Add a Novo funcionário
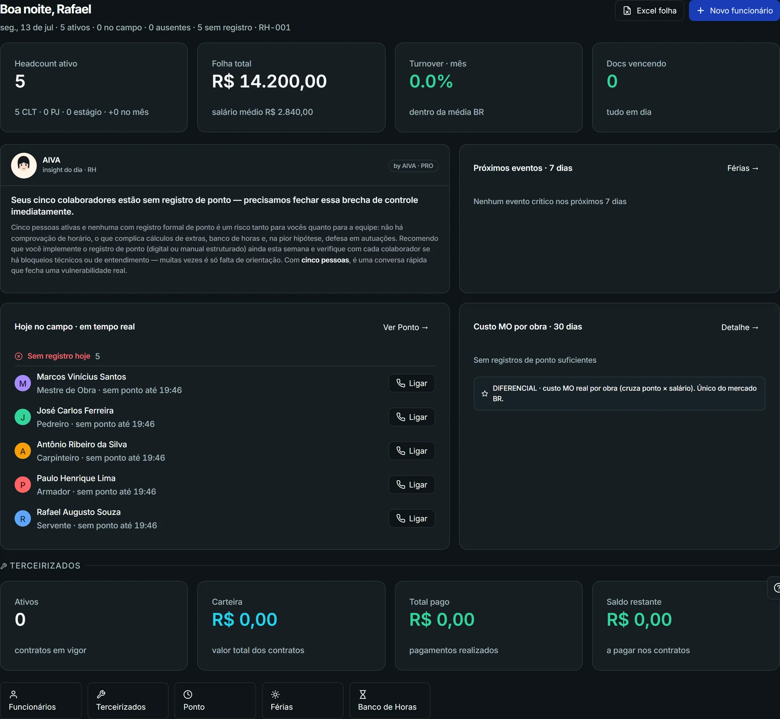 click(x=734, y=11)
